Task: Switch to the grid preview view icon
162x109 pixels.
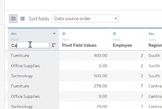Action: pyautogui.click(x=13, y=19)
